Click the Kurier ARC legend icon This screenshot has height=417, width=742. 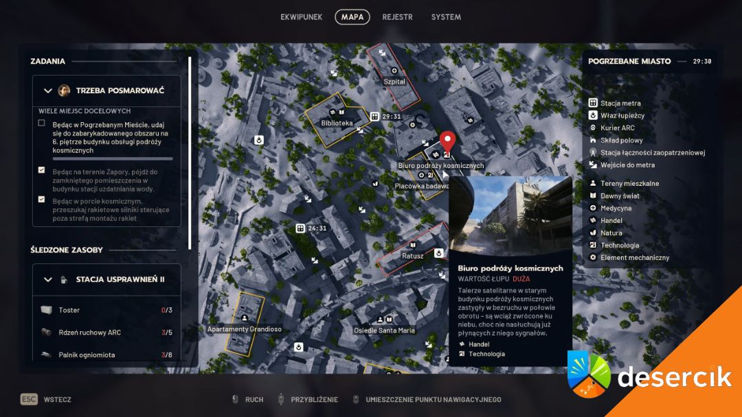tap(593, 128)
